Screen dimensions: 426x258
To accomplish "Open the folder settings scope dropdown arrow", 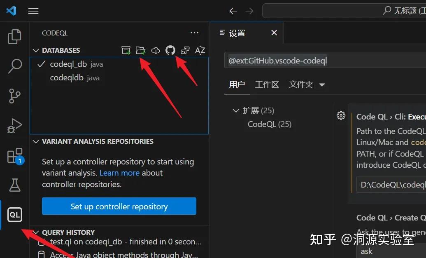I will coord(322,84).
